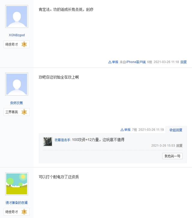The width and height of the screenshot is (192, 218).
Task: Collapse replies with 收起回复
Action: coord(176,130)
